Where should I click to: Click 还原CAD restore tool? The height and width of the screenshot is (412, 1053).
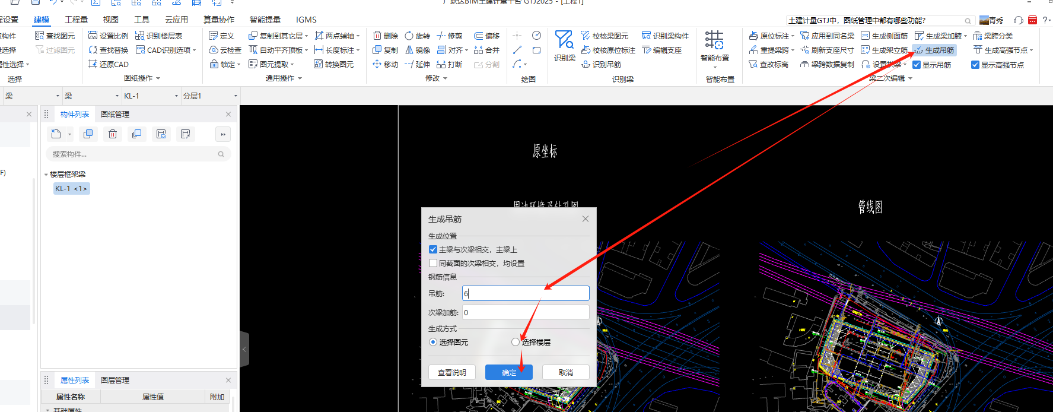108,64
